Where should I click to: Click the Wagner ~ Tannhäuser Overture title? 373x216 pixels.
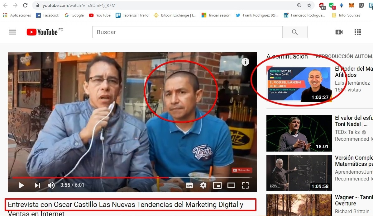354,200
